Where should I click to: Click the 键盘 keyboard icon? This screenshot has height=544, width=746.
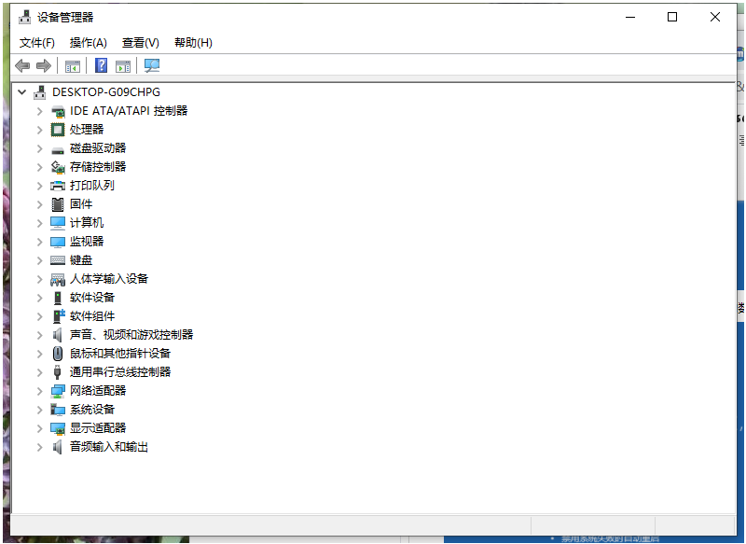click(58, 260)
